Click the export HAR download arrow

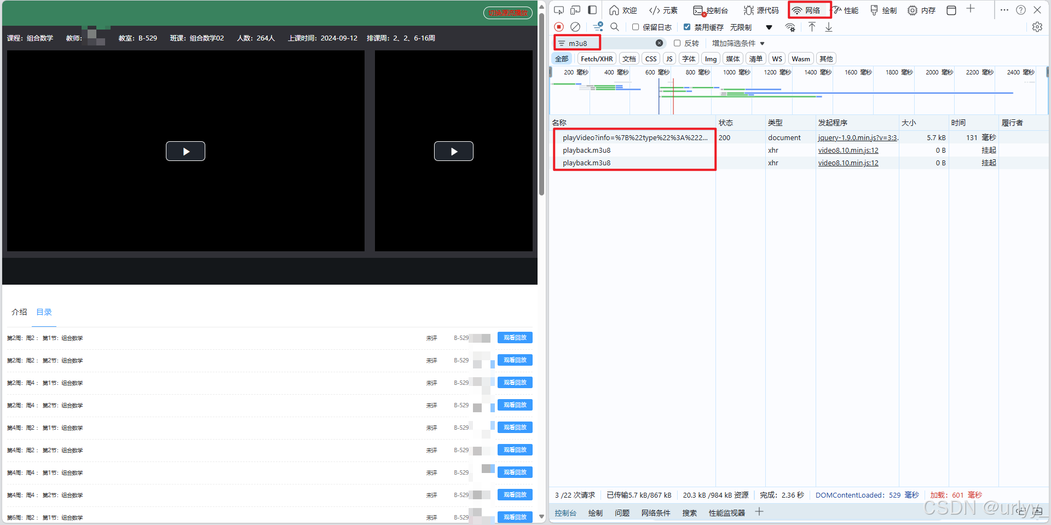(x=829, y=27)
